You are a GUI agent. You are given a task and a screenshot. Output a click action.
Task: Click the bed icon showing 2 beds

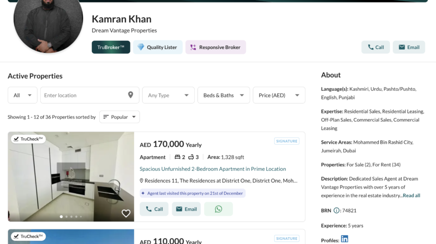[178, 157]
